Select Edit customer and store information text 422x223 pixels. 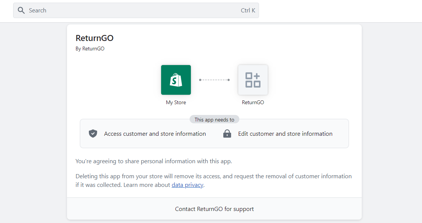click(285, 134)
